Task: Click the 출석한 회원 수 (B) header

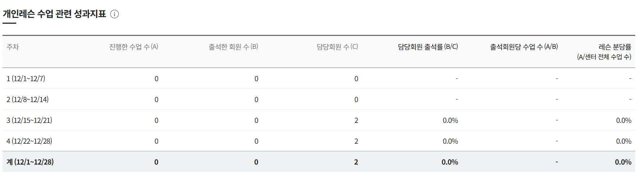Action: tap(233, 47)
